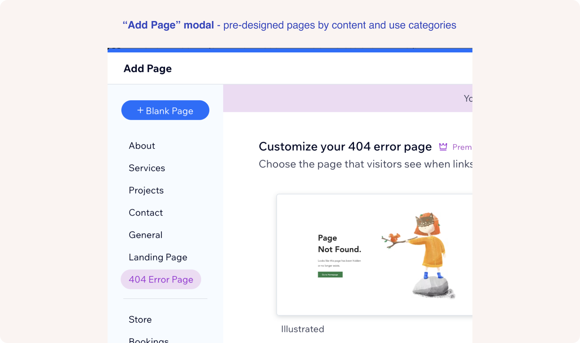Click the Illustrated template name label
This screenshot has width=580, height=343.
pyautogui.click(x=302, y=329)
